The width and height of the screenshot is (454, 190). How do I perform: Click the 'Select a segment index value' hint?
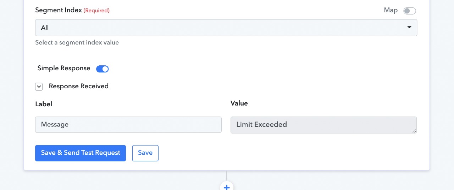pos(77,43)
